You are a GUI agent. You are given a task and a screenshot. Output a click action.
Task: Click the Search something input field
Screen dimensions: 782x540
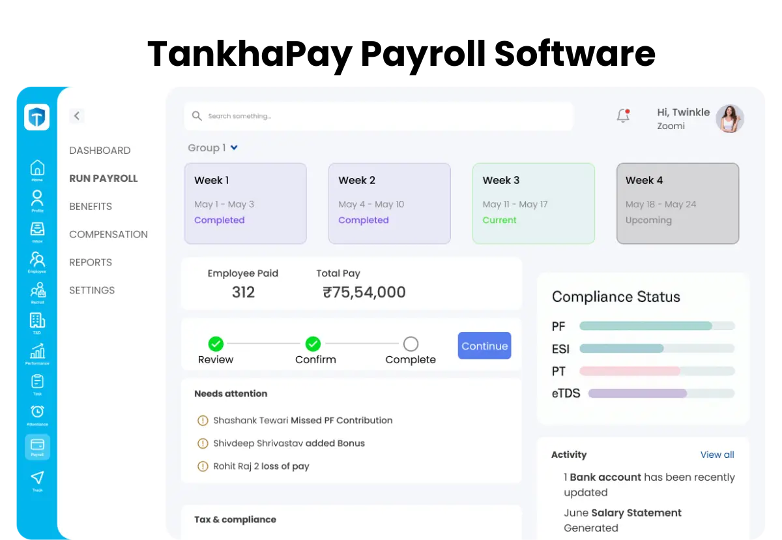point(379,116)
